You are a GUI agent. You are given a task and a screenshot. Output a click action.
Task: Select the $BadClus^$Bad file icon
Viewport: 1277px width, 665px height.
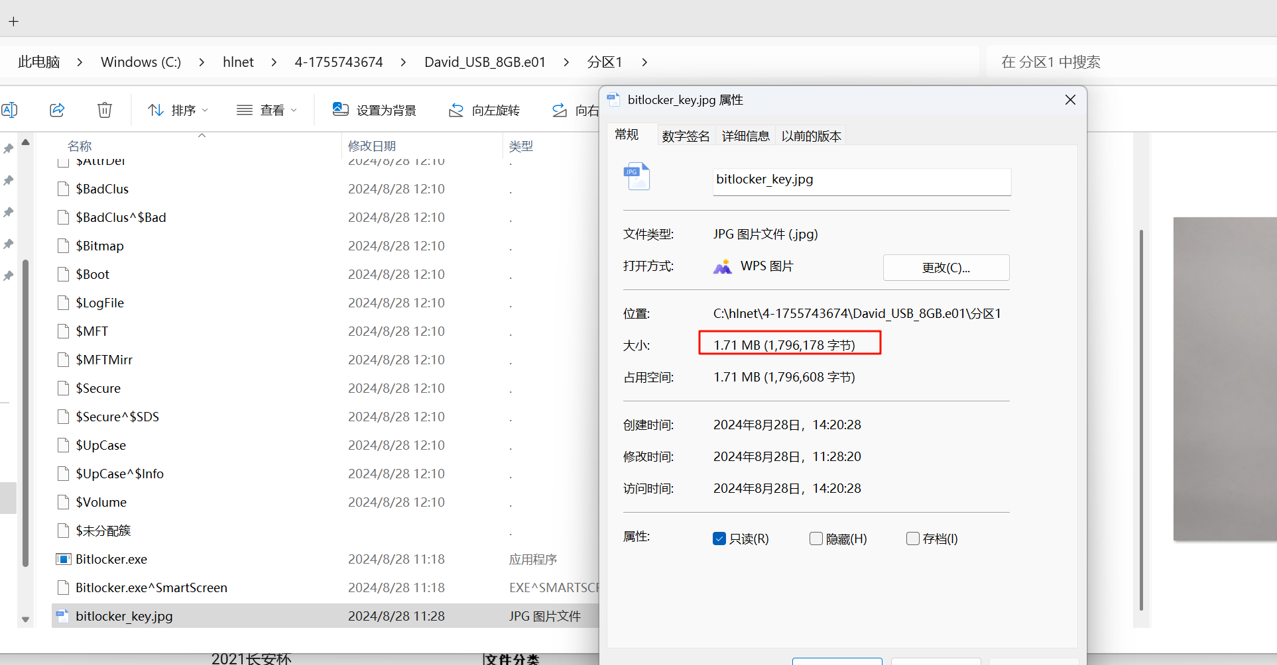(64, 218)
